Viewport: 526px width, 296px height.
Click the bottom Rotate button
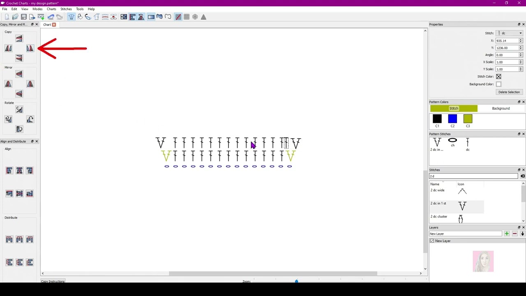[x=19, y=129]
